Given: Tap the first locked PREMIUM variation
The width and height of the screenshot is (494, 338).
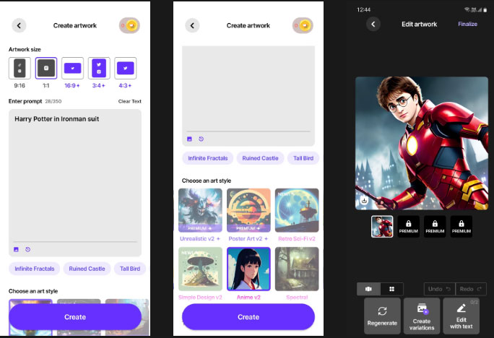Looking at the screenshot, I should coord(409,227).
